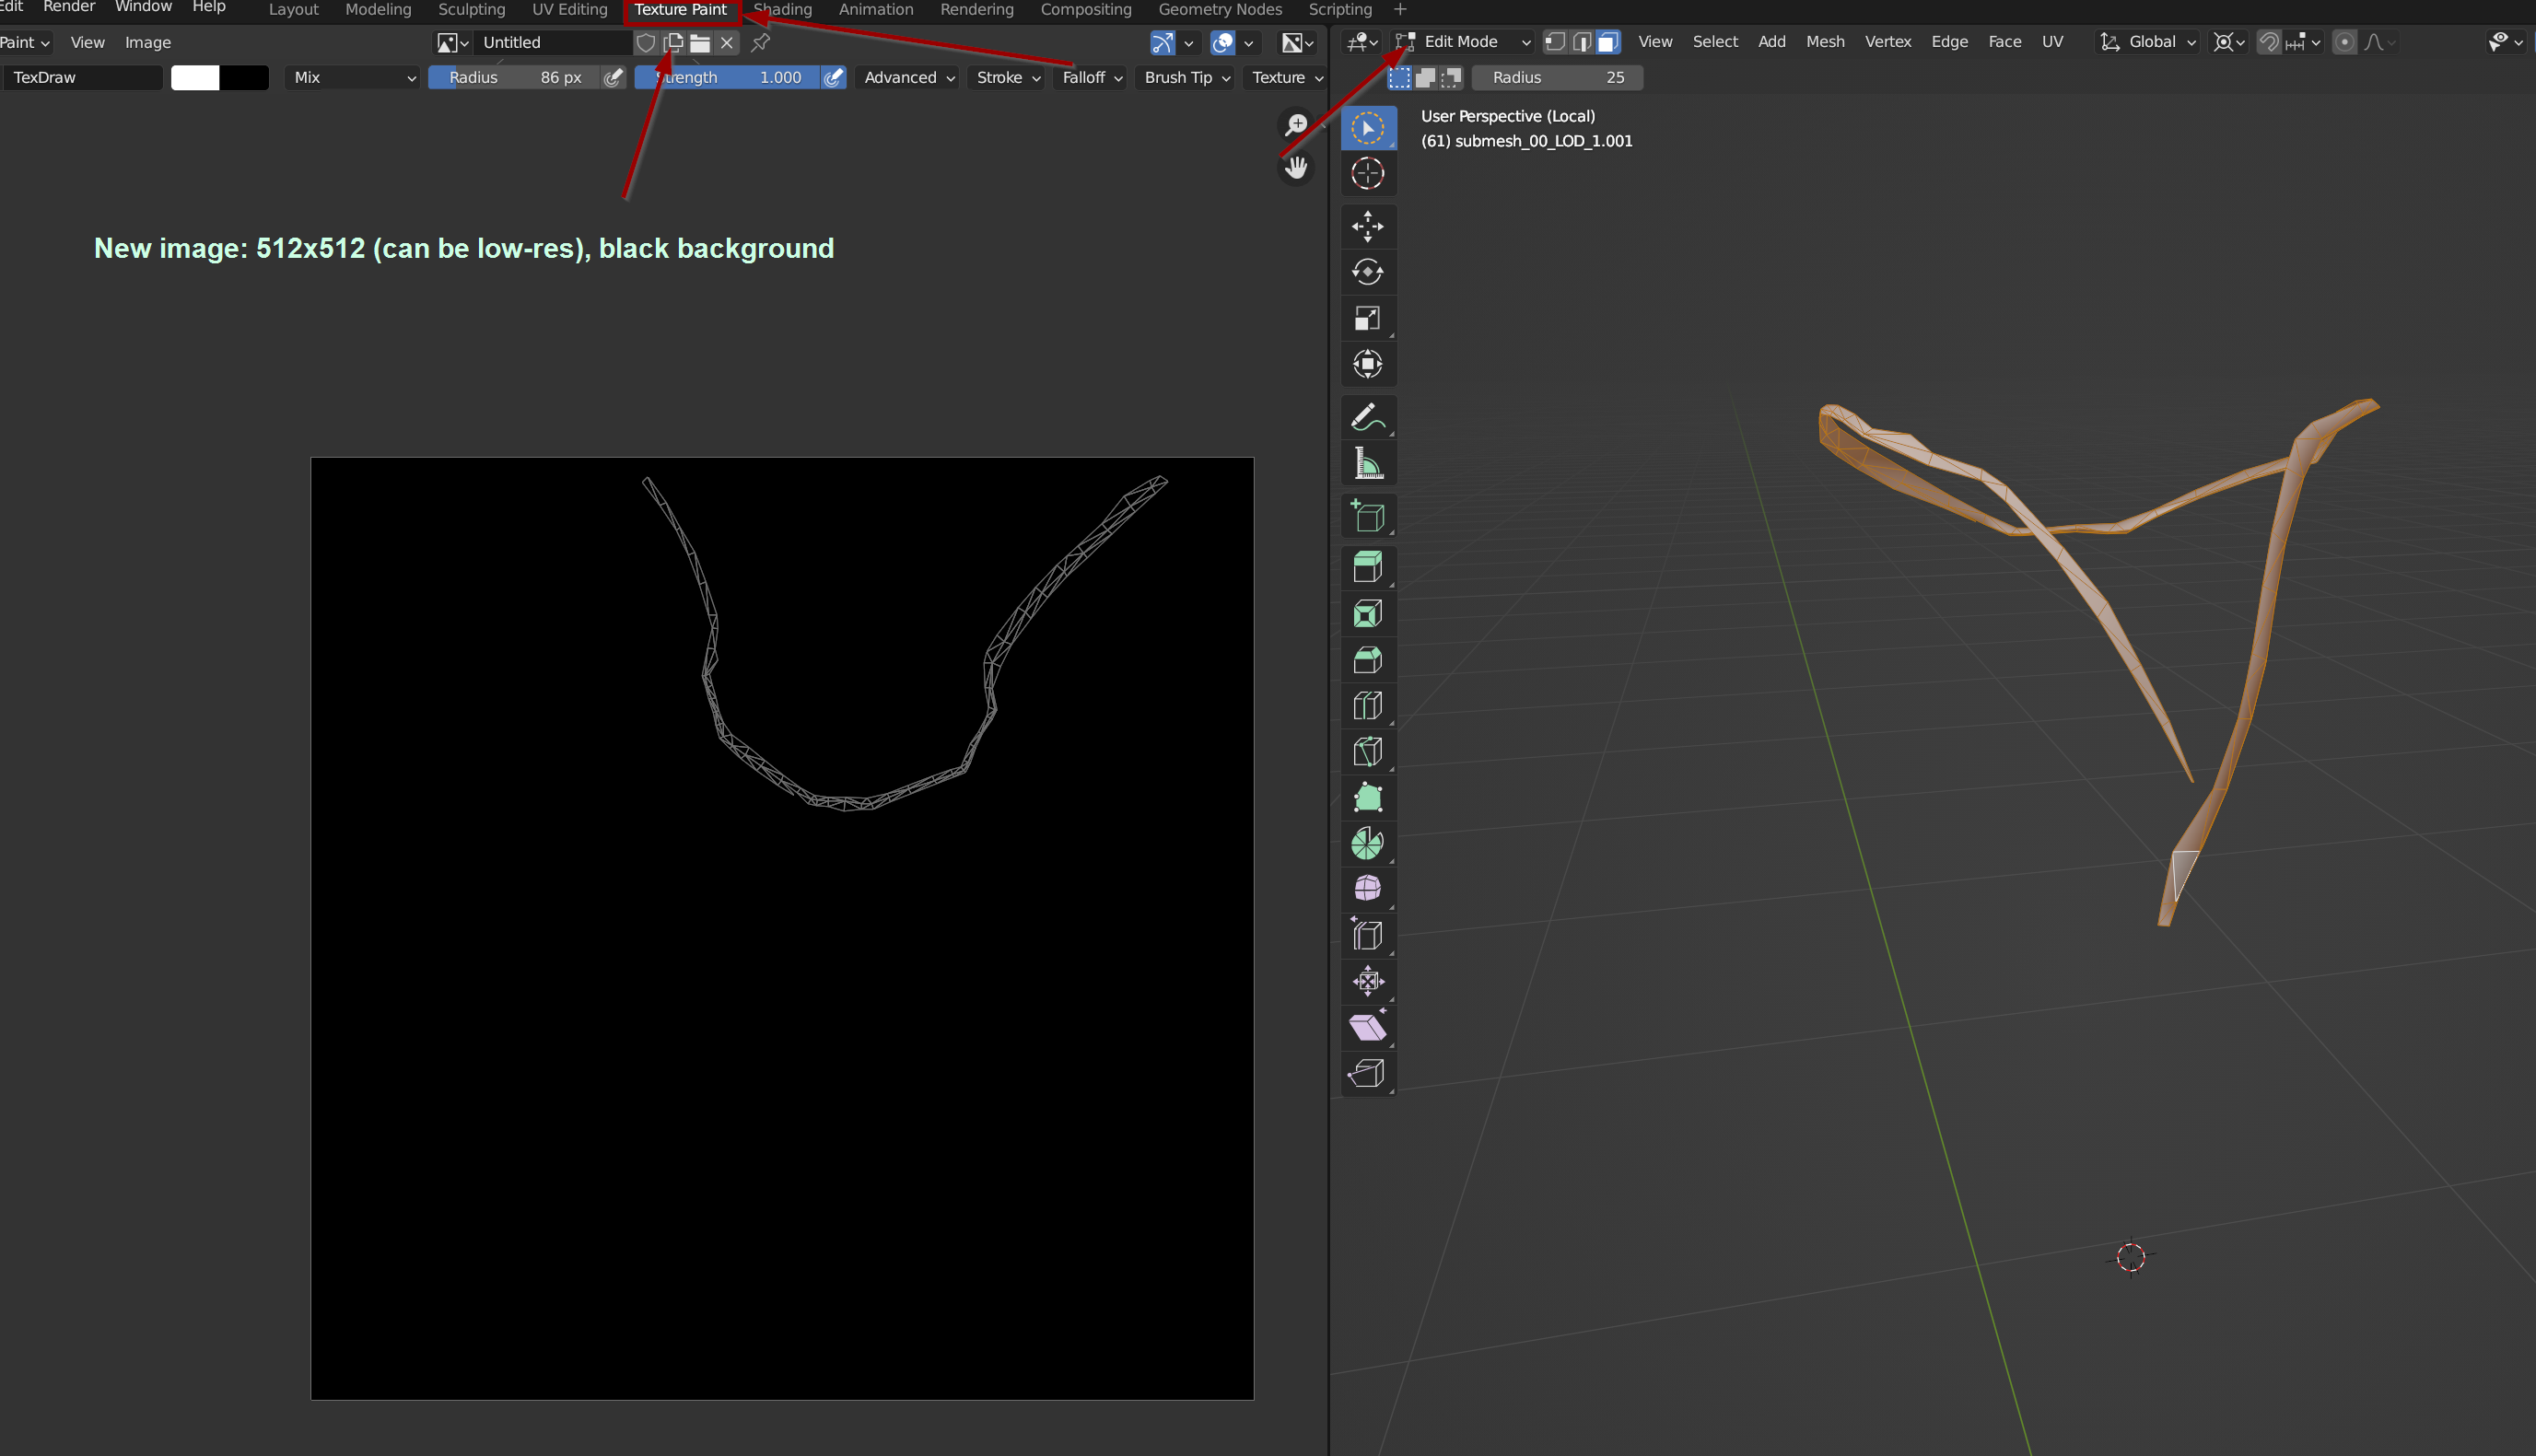Open the Mesh menu
The image size is (2536, 1456).
[1824, 42]
